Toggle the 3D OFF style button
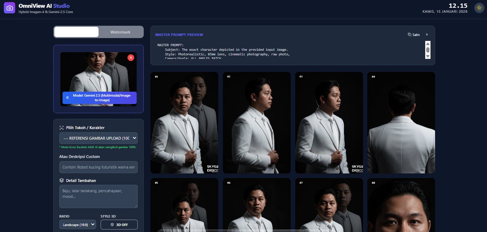 coord(119,225)
